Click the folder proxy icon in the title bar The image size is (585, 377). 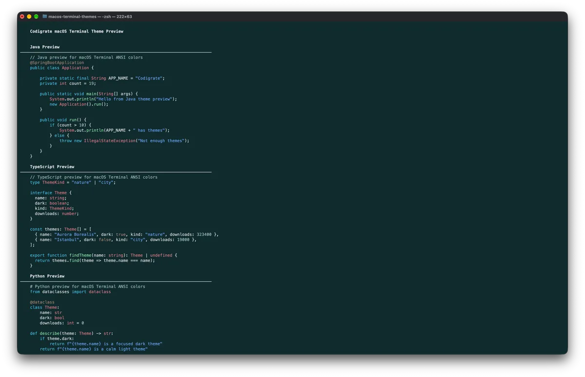click(x=45, y=17)
